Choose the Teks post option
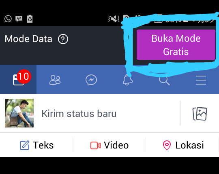Screen dimensions: 219x174 click(36, 145)
